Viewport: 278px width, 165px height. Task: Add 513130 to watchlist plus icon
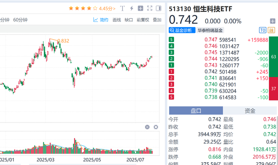(272, 21)
